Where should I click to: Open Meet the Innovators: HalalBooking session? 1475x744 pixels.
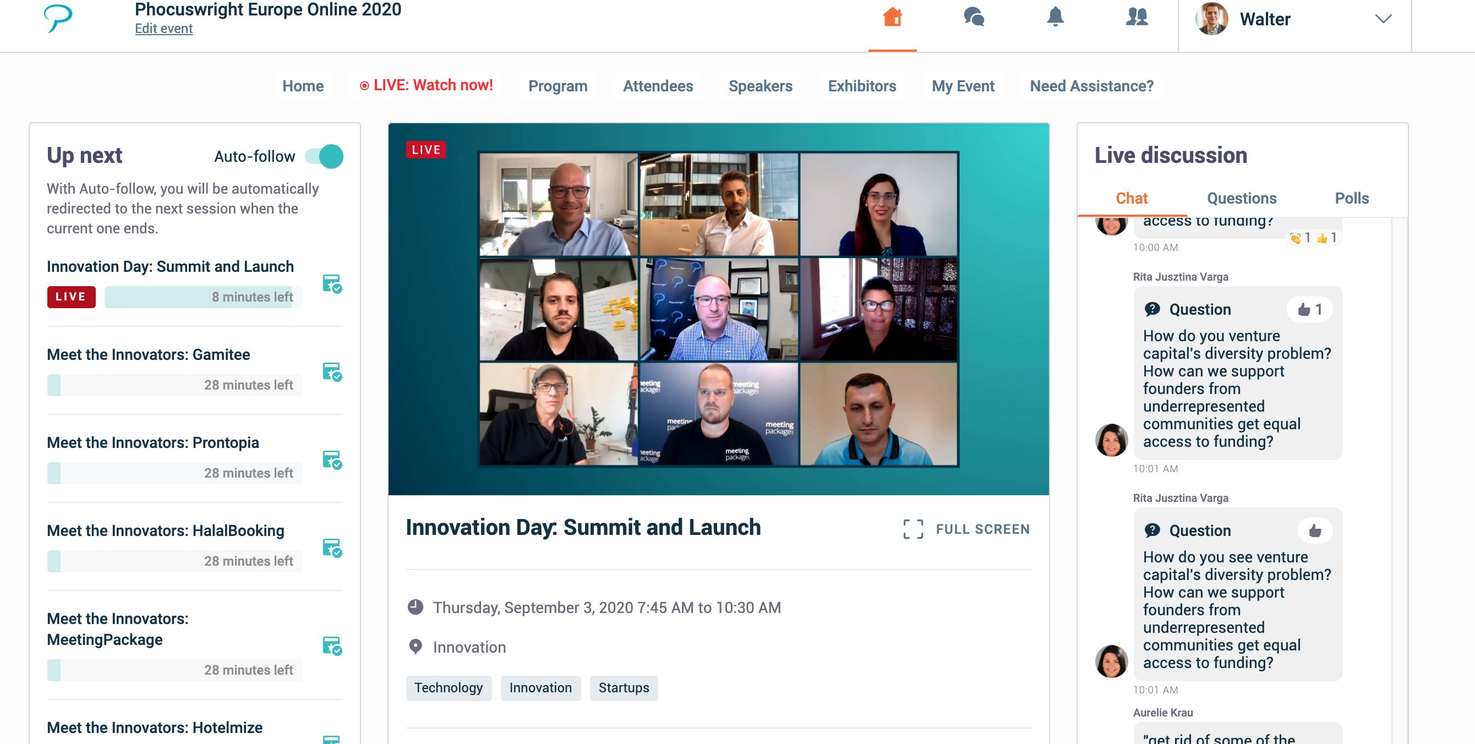pyautogui.click(x=166, y=531)
